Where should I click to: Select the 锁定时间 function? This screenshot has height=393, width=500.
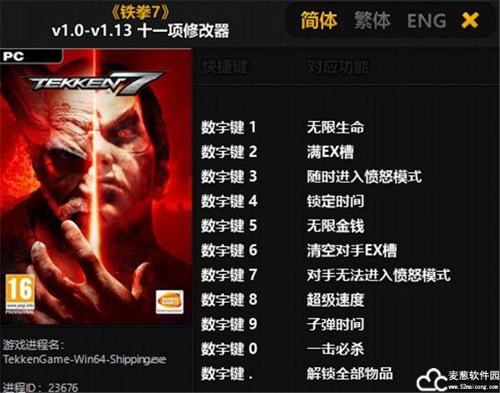(x=335, y=201)
